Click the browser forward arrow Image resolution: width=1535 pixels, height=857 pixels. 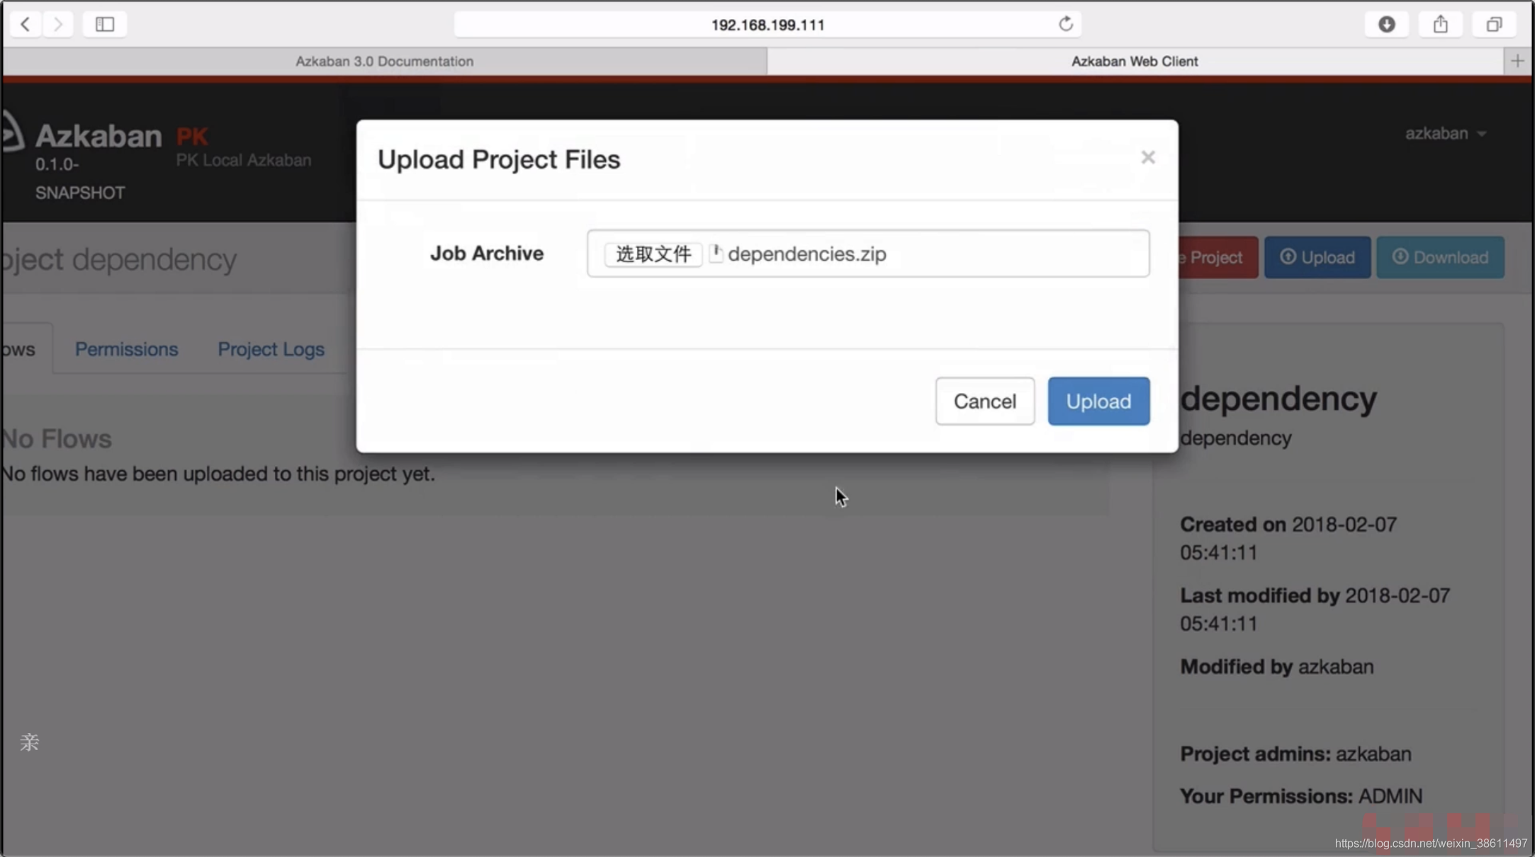pos(58,24)
